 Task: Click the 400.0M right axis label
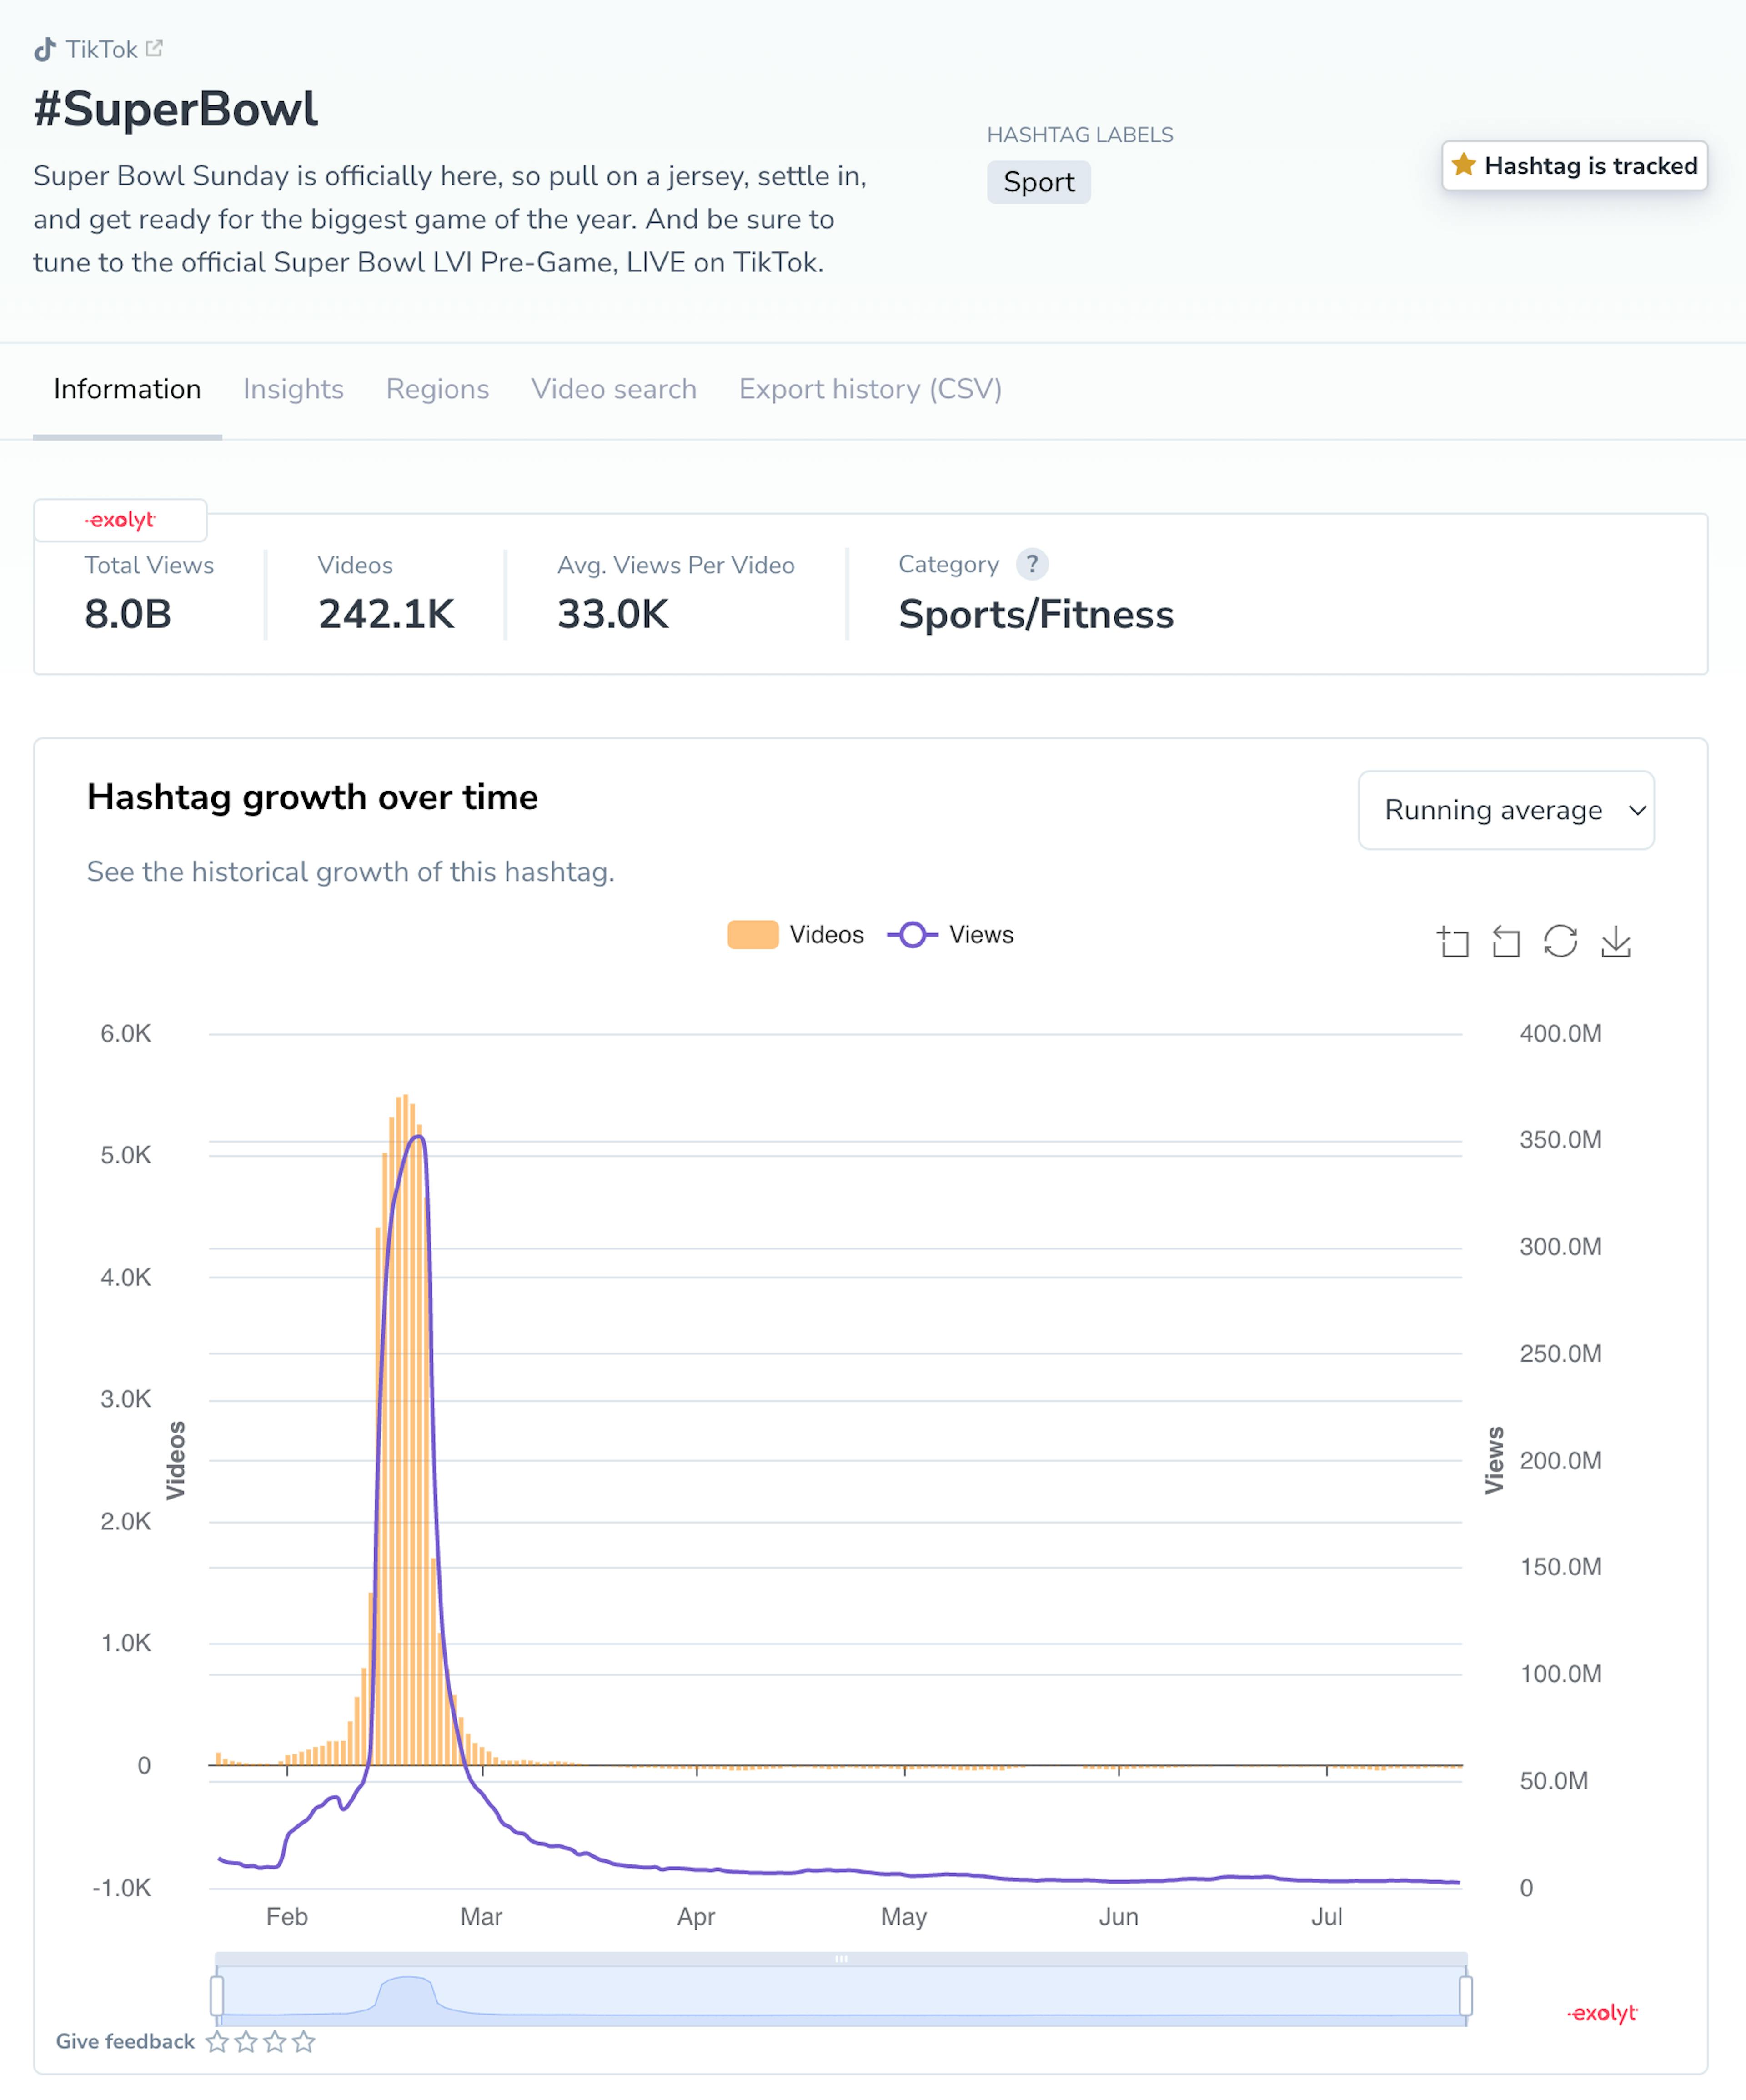1560,1033
